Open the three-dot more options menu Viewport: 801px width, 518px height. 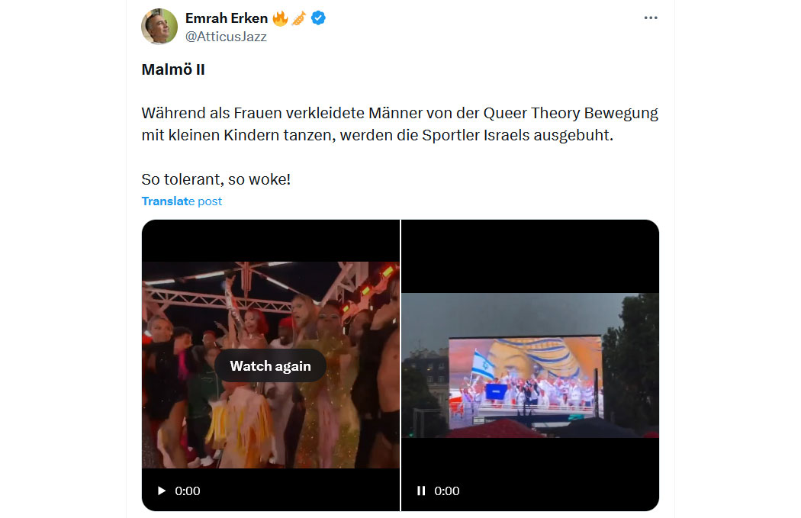[x=650, y=18]
